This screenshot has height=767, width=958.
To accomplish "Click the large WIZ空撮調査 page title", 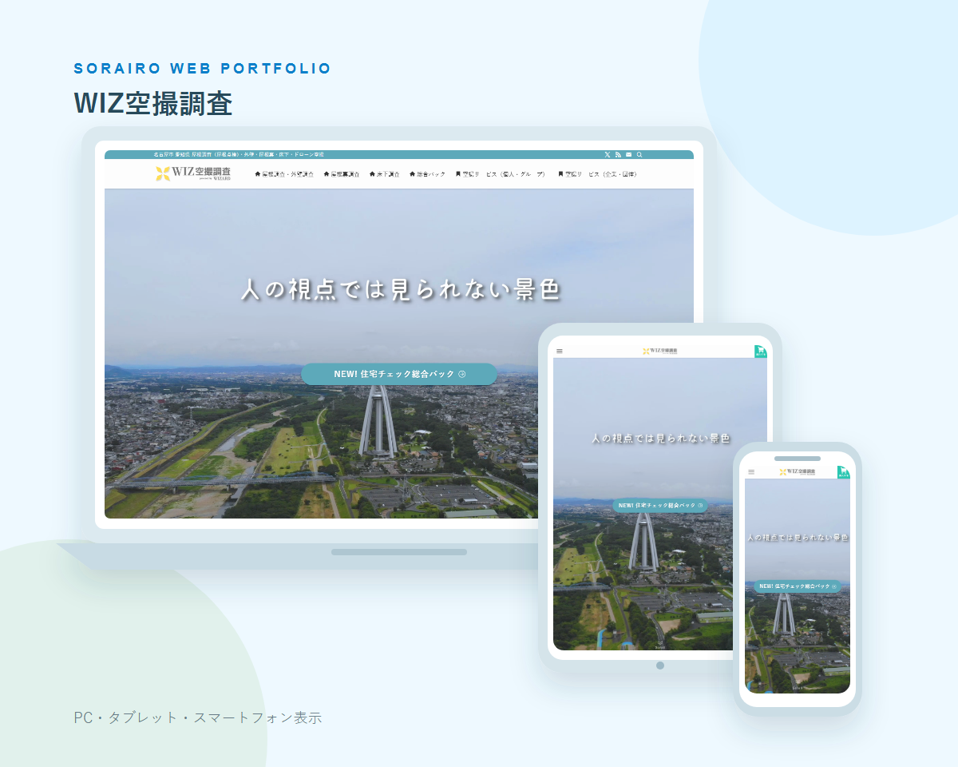I will click(x=153, y=104).
